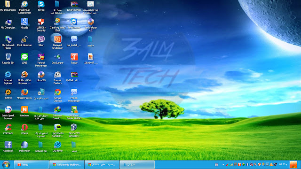The height and width of the screenshot is (169, 301).
Task: Launch CCleaner from the desktop
Action: [x=8, y=129]
